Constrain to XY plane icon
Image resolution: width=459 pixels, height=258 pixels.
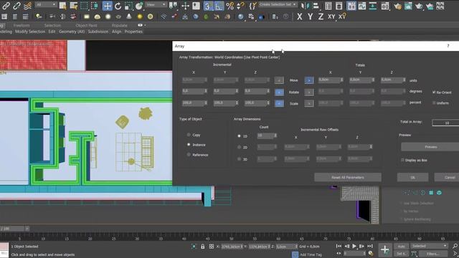[331, 16]
